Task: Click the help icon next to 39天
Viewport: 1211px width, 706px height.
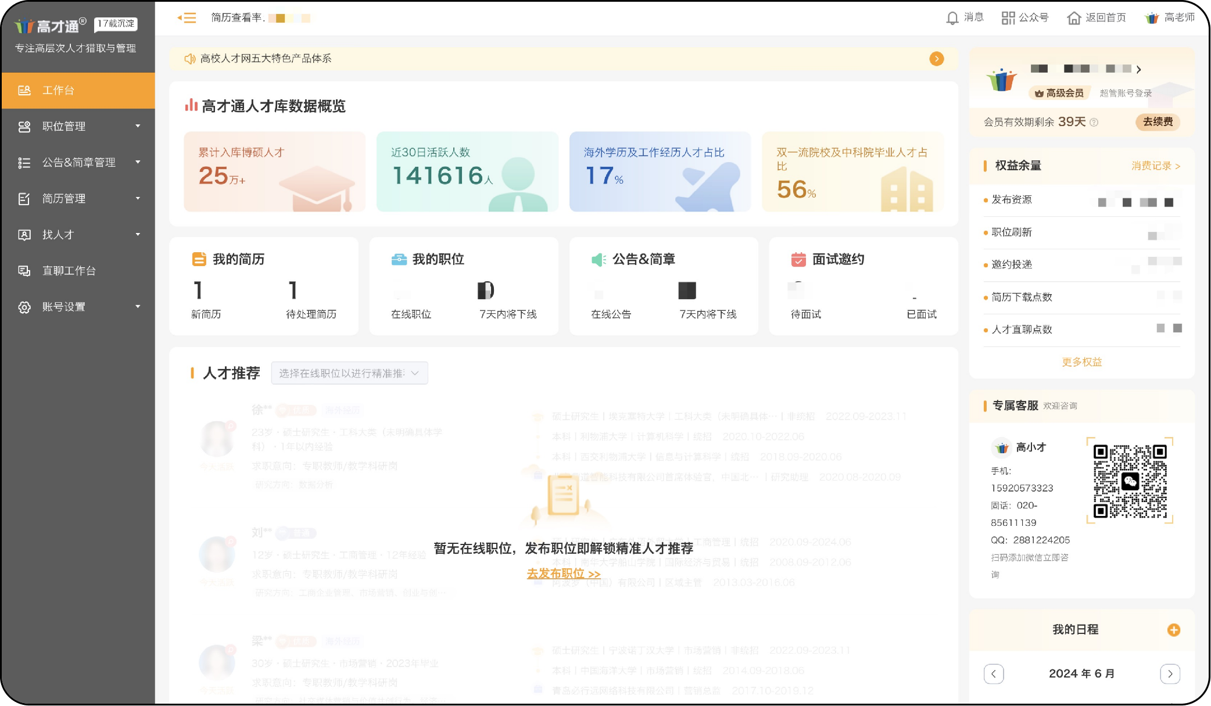Action: pyautogui.click(x=1094, y=122)
